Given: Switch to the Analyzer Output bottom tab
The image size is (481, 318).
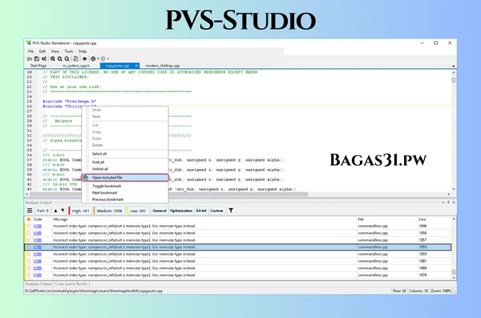Looking at the screenshot, I should (38, 284).
